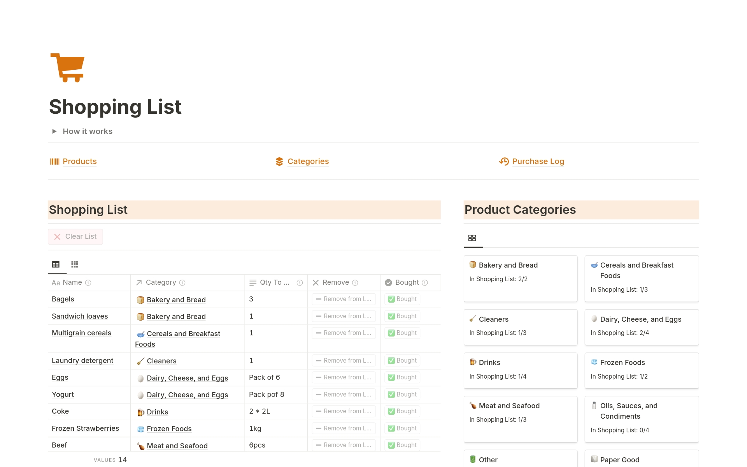
Task: Open the Purchase Log page link
Action: click(x=538, y=162)
